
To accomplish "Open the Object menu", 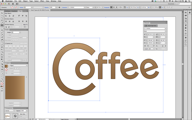I will point(25,1).
